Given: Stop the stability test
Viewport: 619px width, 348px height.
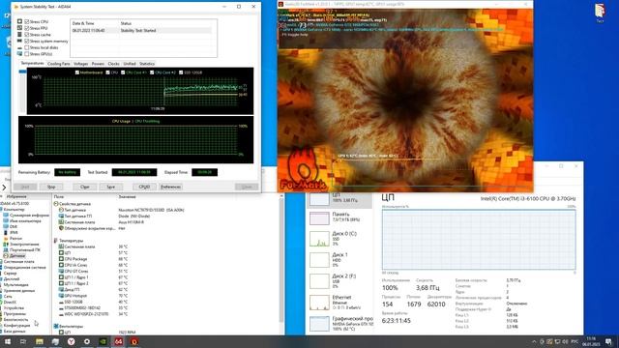Looking at the screenshot, I should pos(51,187).
